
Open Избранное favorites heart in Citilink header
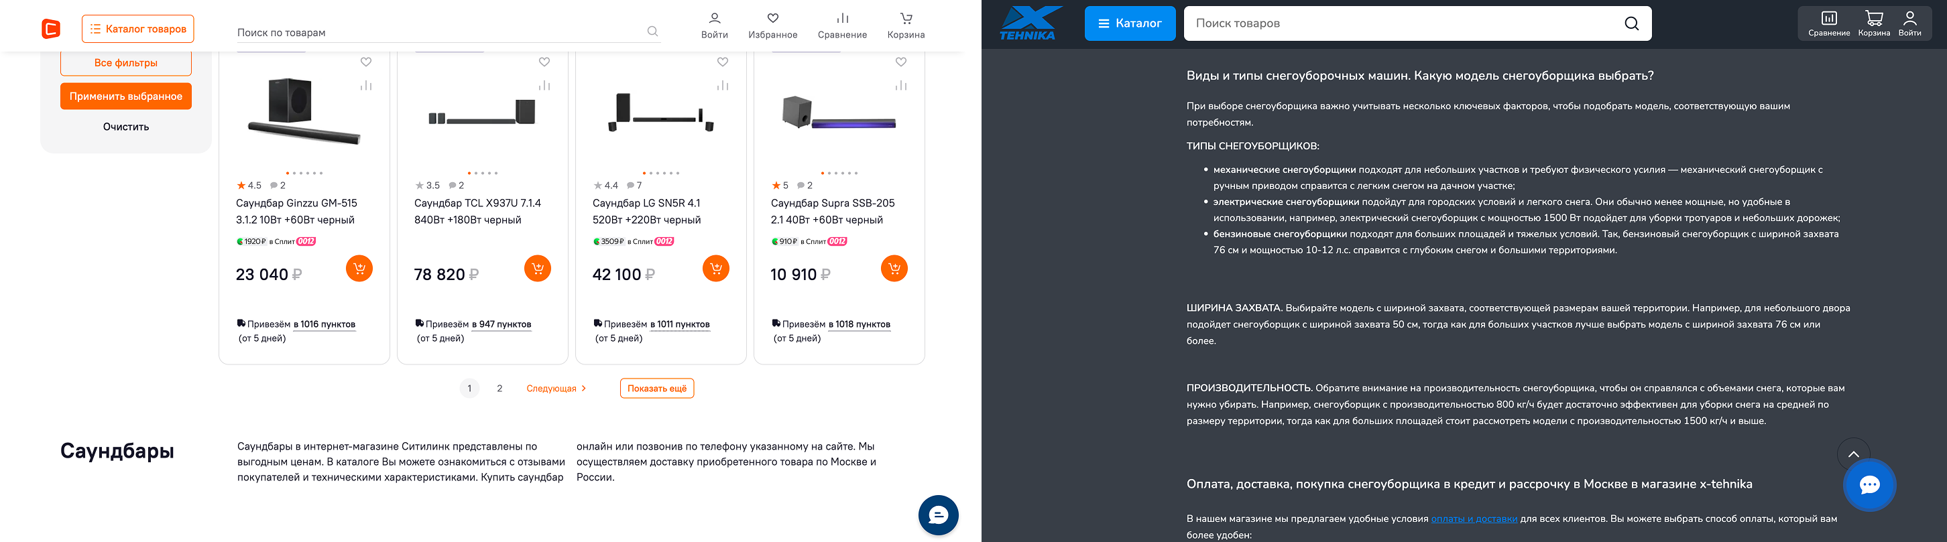772,25
